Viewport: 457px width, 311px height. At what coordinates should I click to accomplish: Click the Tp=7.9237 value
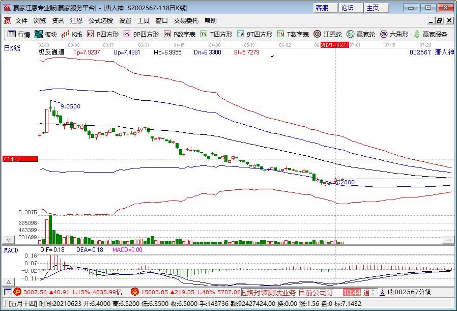coord(87,52)
